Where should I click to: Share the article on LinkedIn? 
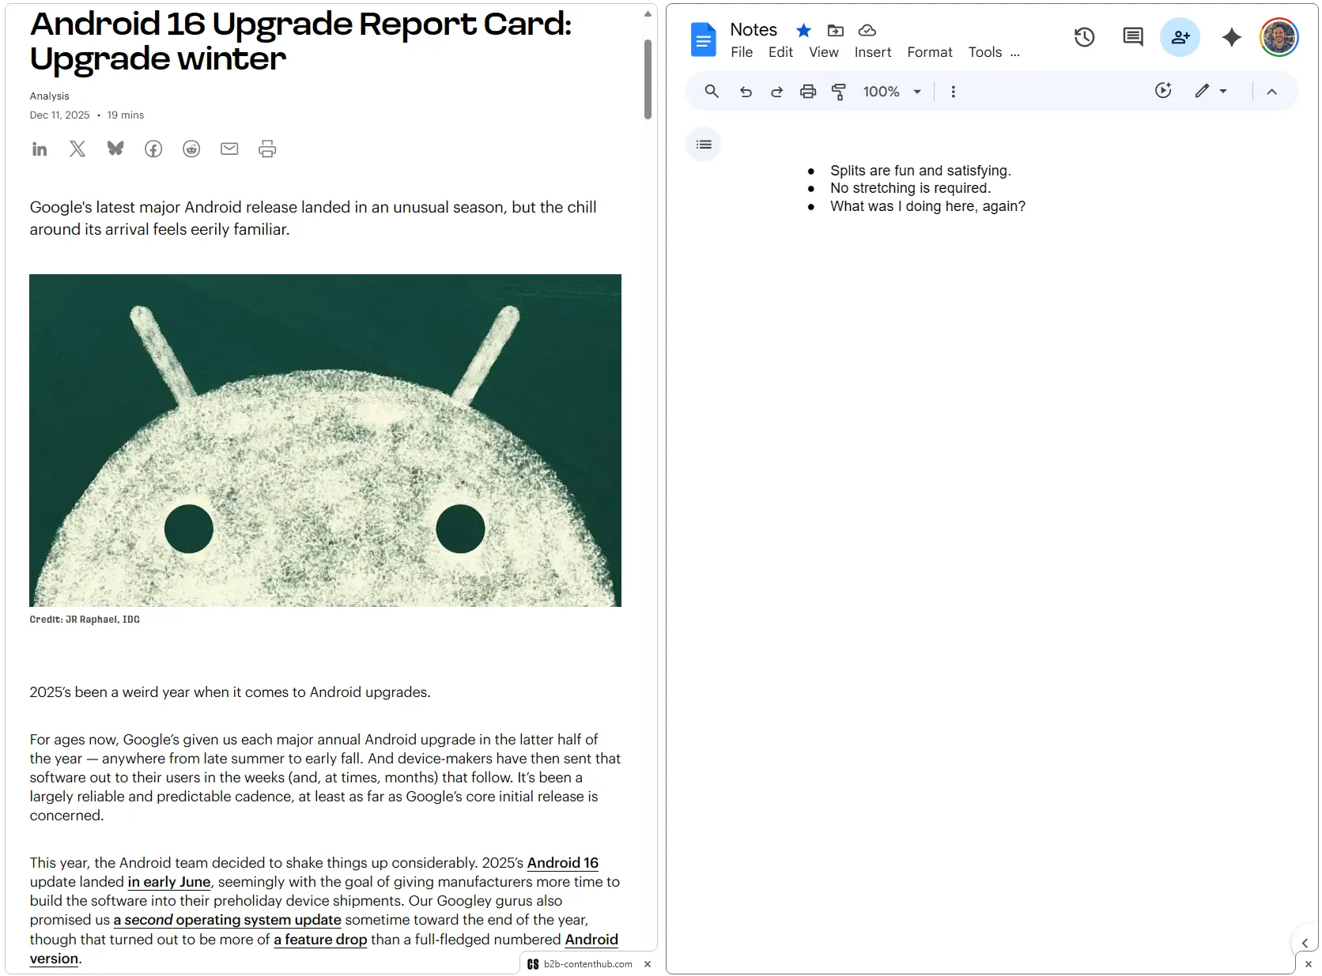pos(40,149)
